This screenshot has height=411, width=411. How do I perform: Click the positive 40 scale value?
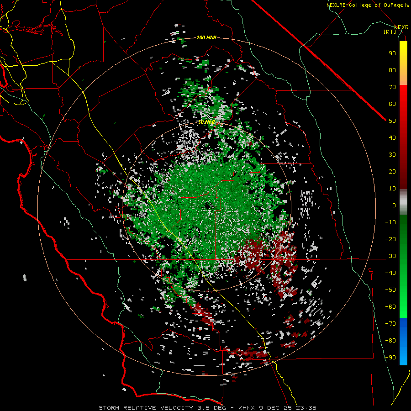point(392,137)
